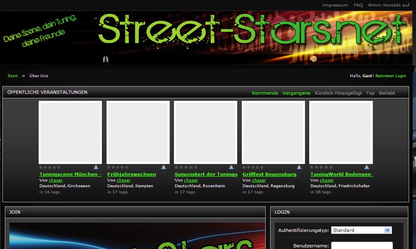Switch to the Kürzlich Hinzugefügt tab

point(338,93)
